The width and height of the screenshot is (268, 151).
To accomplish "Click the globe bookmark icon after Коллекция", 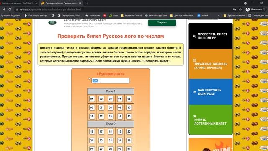I will pos(53,16).
